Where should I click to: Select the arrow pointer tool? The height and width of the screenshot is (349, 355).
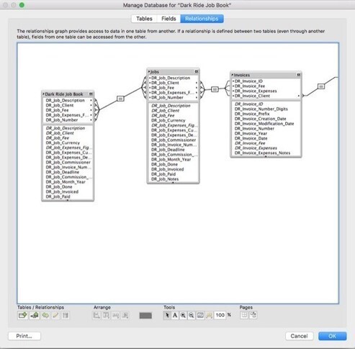167,315
